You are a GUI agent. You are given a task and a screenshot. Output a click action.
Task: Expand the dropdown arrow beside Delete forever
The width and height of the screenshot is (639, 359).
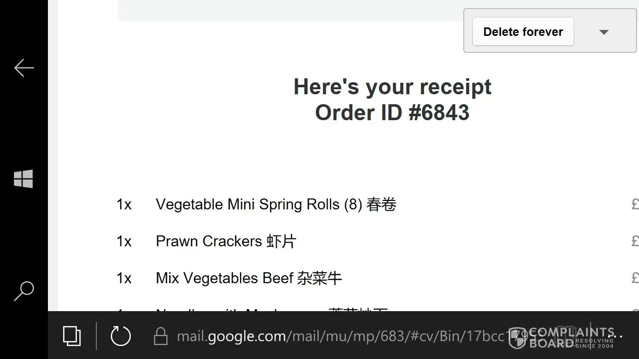604,32
